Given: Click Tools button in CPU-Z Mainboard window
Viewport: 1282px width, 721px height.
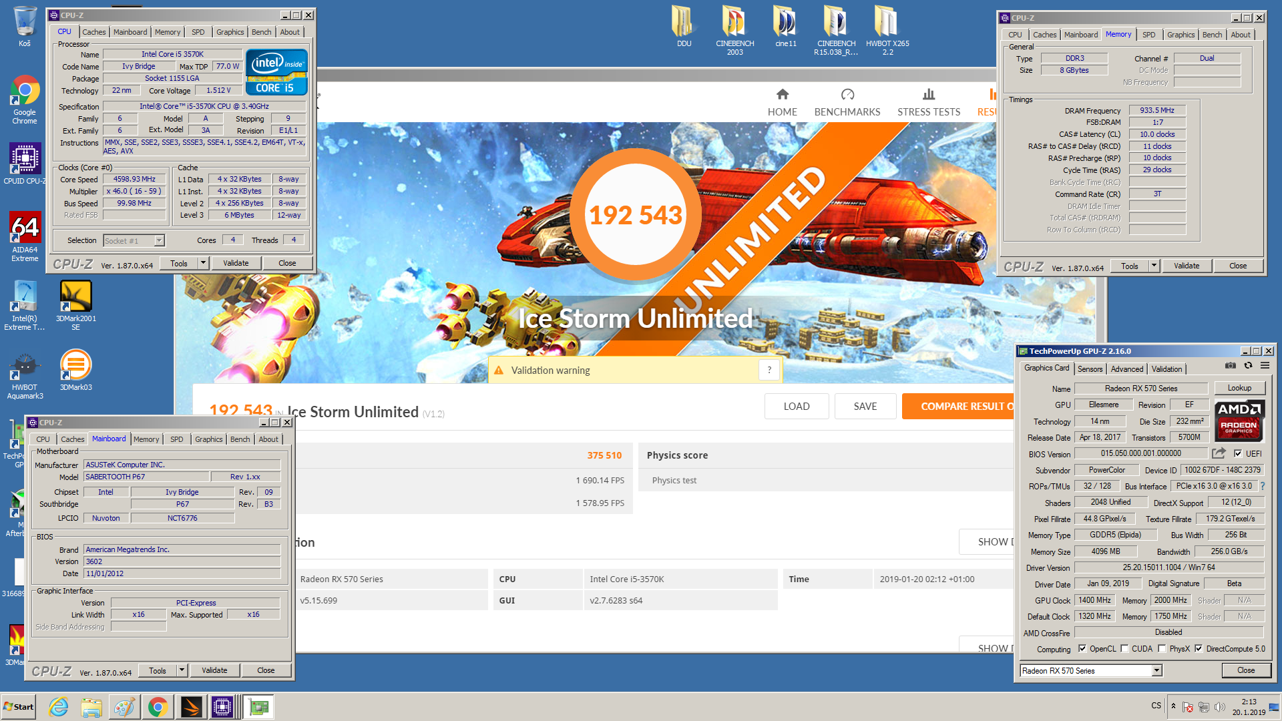Looking at the screenshot, I should click(x=158, y=670).
